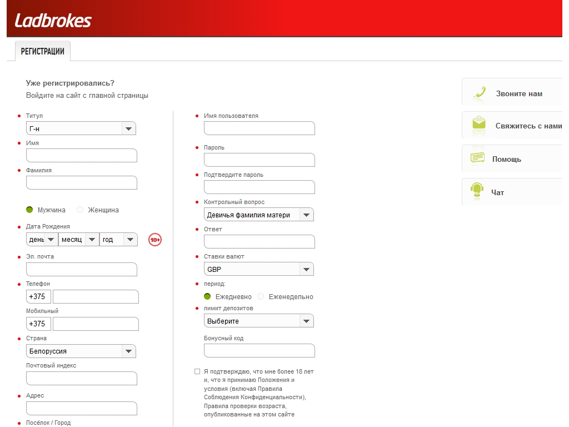The width and height of the screenshot is (569, 427).
Task: Select the Мужчина radio button
Action: [x=30, y=210]
